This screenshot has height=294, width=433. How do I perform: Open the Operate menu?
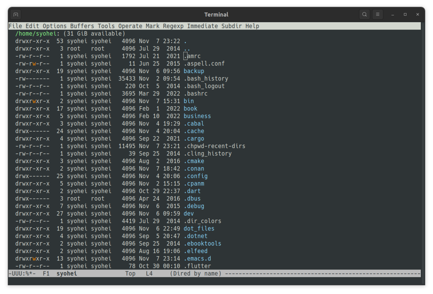click(x=130, y=26)
